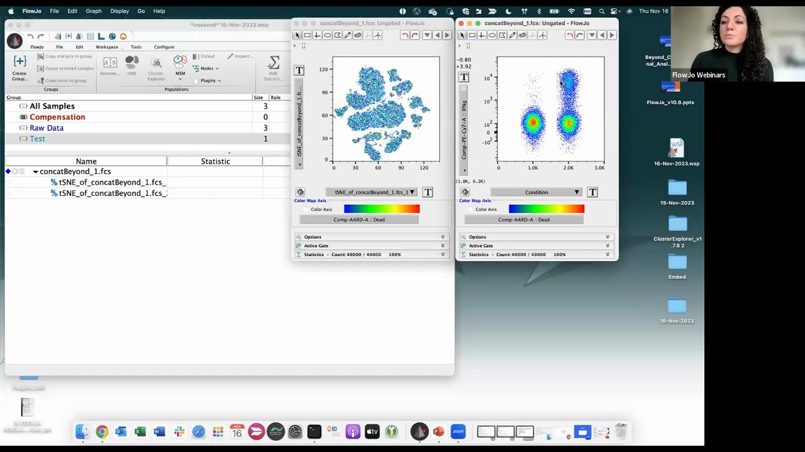Select the arrow pointer tool in right plot window
This screenshot has width=805, height=452.
[462, 35]
